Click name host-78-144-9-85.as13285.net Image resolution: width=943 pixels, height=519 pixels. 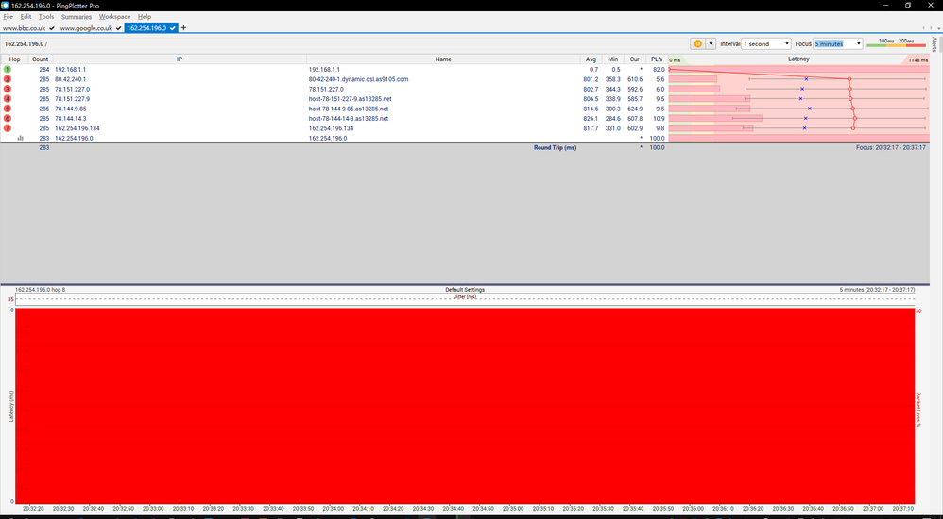point(349,109)
